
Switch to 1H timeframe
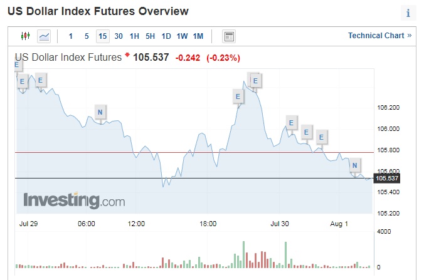click(134, 36)
